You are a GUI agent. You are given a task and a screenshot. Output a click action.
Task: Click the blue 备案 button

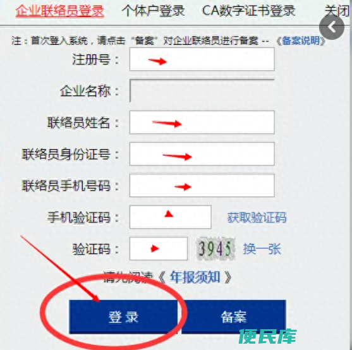233,317
